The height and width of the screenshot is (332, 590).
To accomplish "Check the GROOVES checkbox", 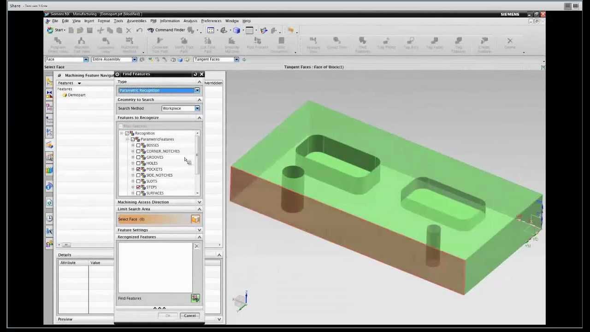I will pyautogui.click(x=138, y=157).
